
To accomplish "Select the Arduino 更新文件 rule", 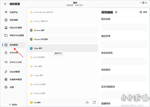I will tap(63, 21).
